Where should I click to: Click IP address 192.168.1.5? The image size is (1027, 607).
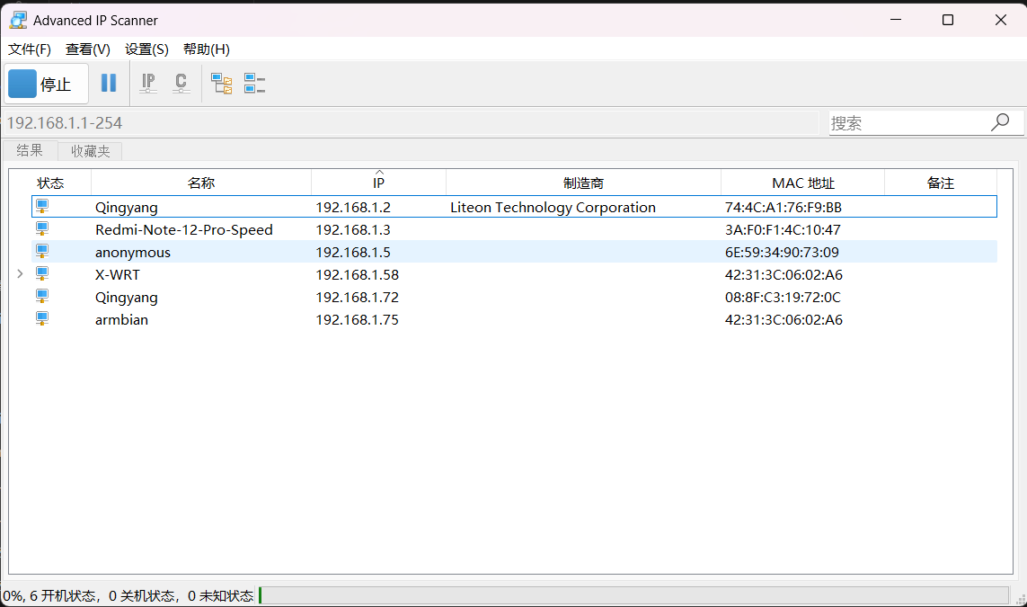(353, 253)
